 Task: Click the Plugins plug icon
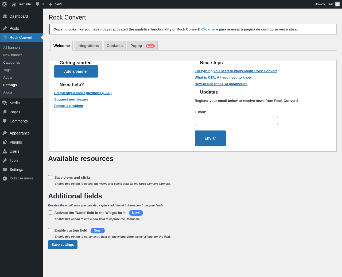coord(5,142)
